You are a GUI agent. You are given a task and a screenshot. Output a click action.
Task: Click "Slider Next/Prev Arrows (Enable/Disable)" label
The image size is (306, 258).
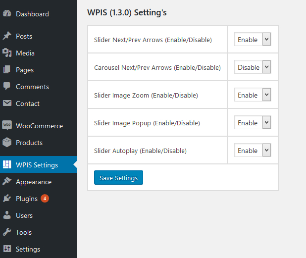[153, 40]
